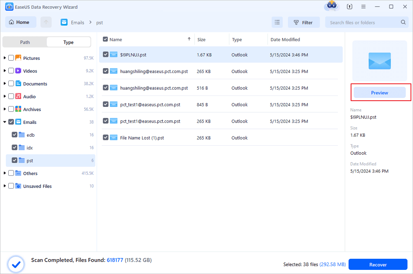The image size is (413, 274).
Task: Click the search magnifier icon
Action: [403, 22]
